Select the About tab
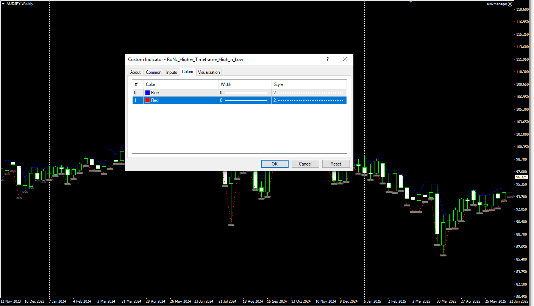 (x=136, y=72)
